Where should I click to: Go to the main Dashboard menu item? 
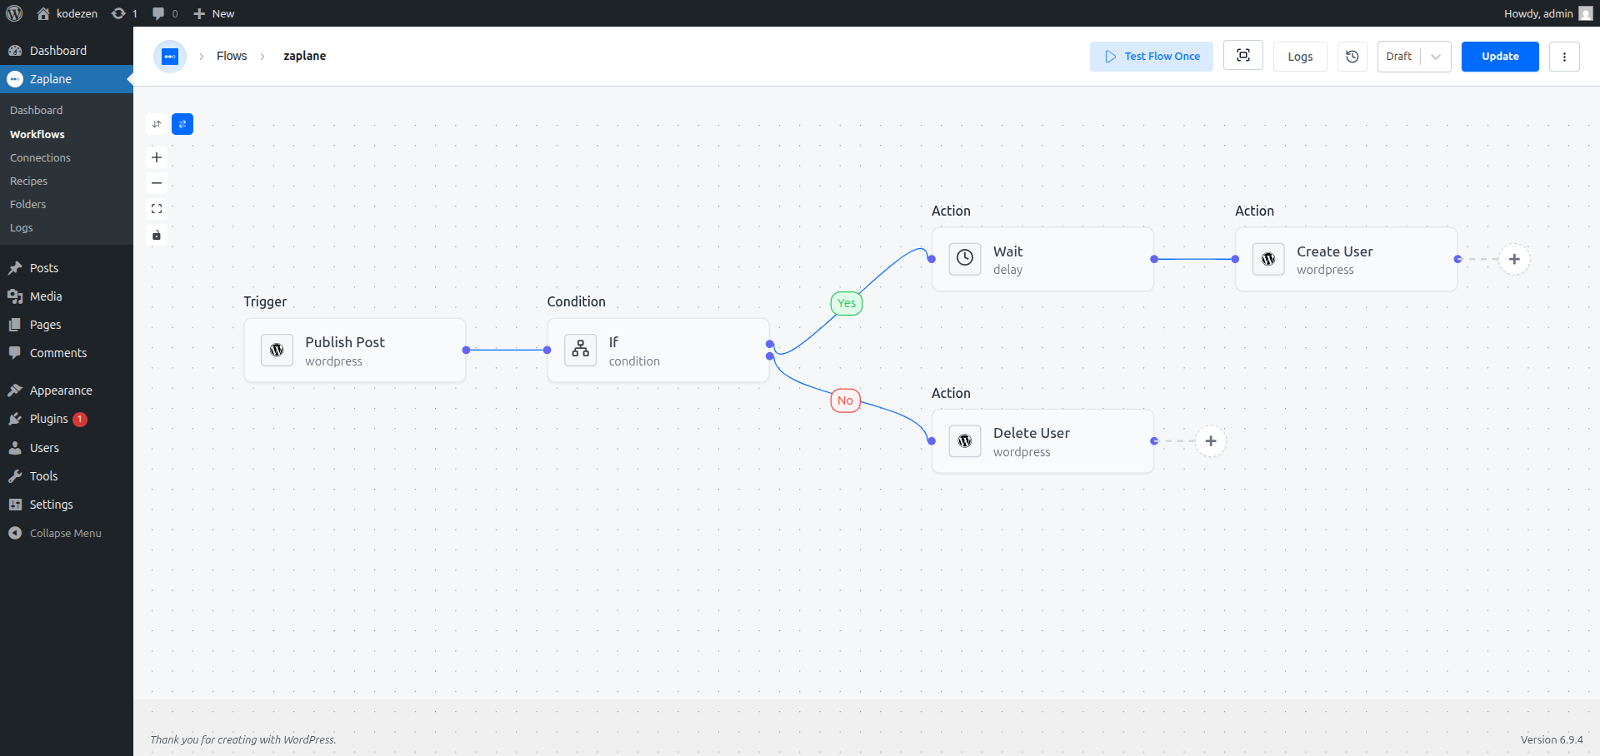67,51
